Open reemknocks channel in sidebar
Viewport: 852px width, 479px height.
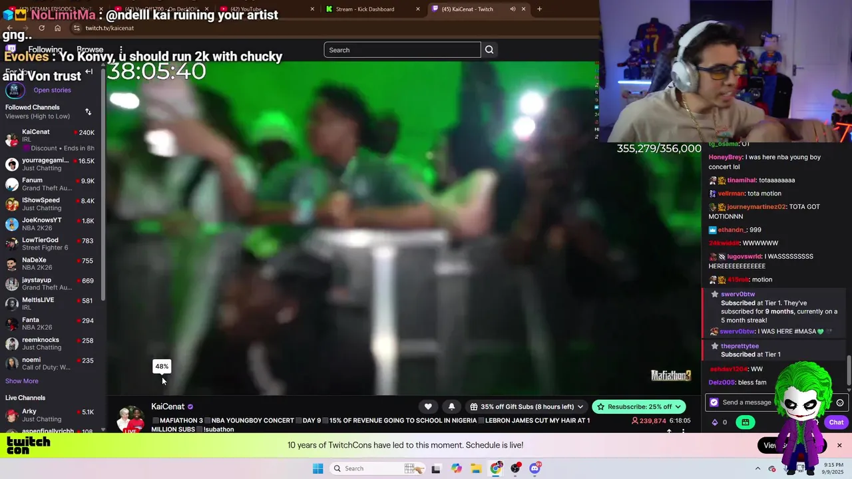(x=51, y=344)
